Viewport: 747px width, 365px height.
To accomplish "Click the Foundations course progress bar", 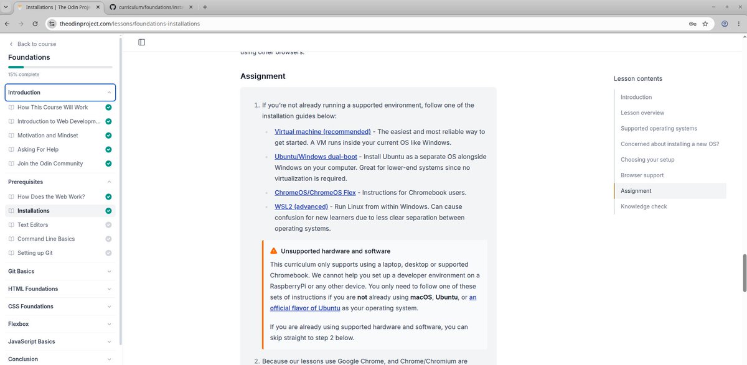I will pyautogui.click(x=60, y=67).
